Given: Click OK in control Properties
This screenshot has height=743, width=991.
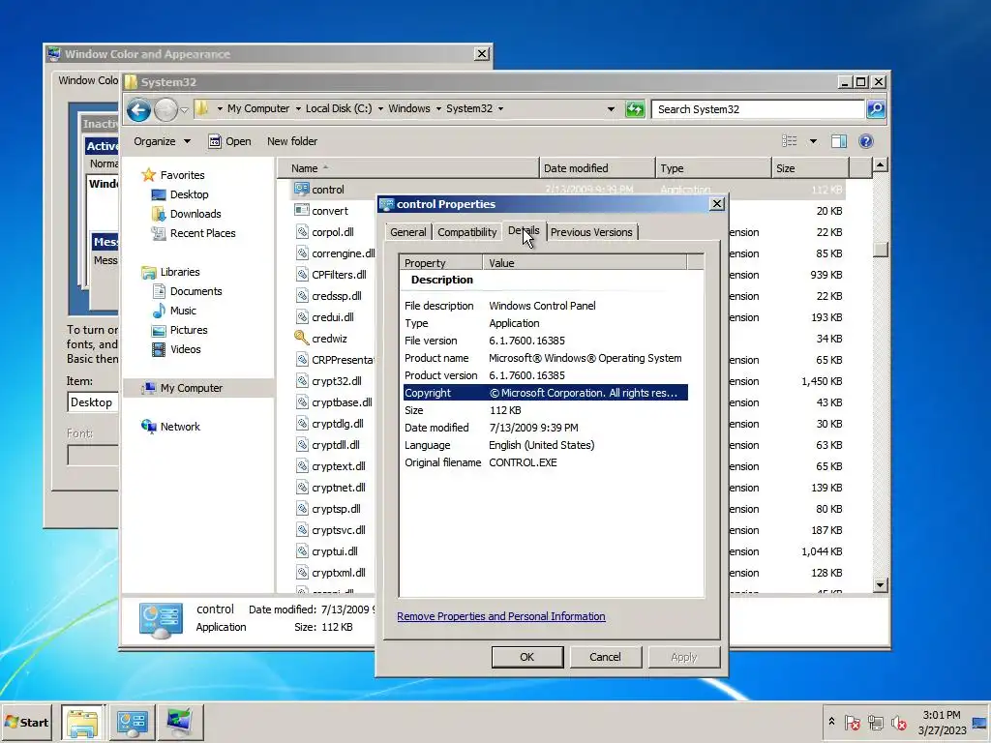Looking at the screenshot, I should pyautogui.click(x=527, y=657).
